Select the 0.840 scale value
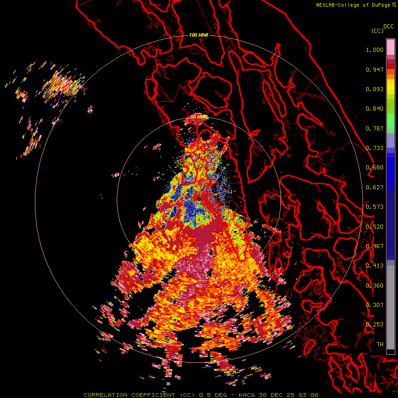This screenshot has height=398, width=398. coord(375,109)
